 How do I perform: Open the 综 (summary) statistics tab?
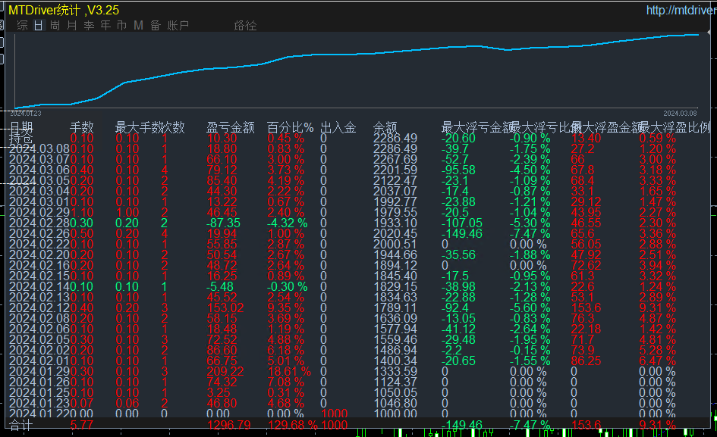pyautogui.click(x=23, y=26)
